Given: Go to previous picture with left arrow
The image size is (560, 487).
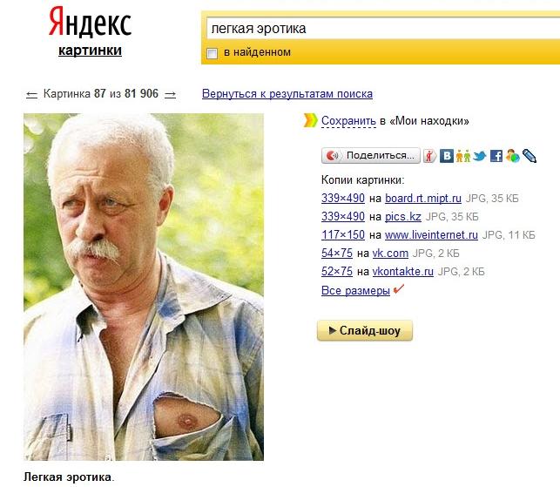Looking at the screenshot, I should point(31,95).
